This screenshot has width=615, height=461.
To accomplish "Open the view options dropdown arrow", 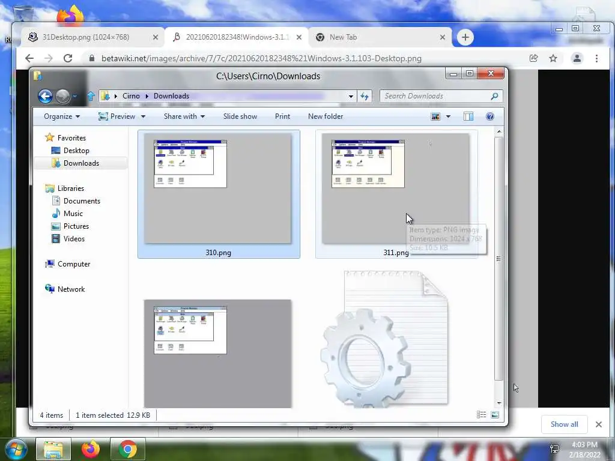I will [x=448, y=116].
